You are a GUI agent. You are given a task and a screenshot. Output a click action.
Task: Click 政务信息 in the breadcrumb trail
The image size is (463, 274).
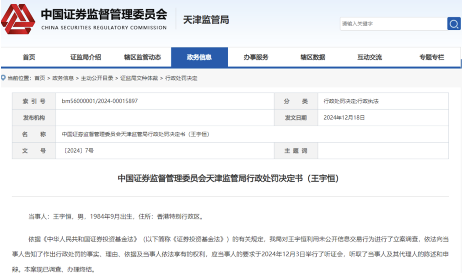pyautogui.click(x=63, y=78)
